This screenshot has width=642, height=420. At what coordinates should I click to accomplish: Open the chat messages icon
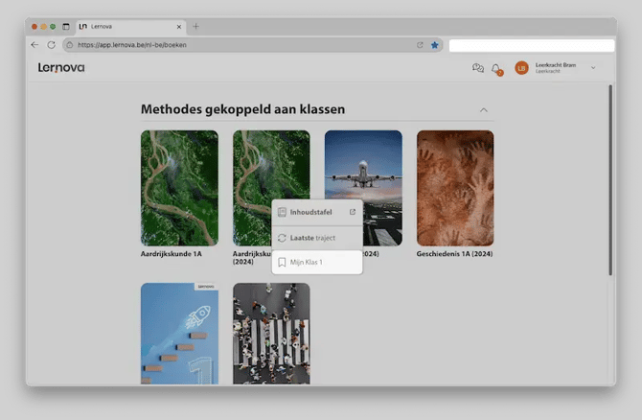478,68
